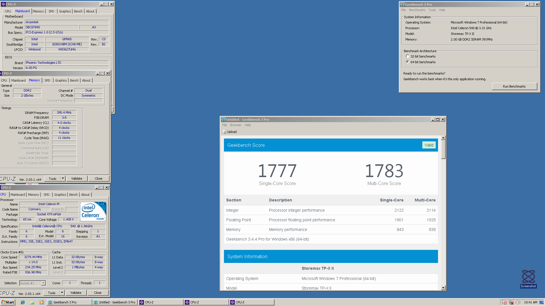Click Tools button in bottom CPU tab window
This screenshot has height=306, width=545.
tap(52, 293)
